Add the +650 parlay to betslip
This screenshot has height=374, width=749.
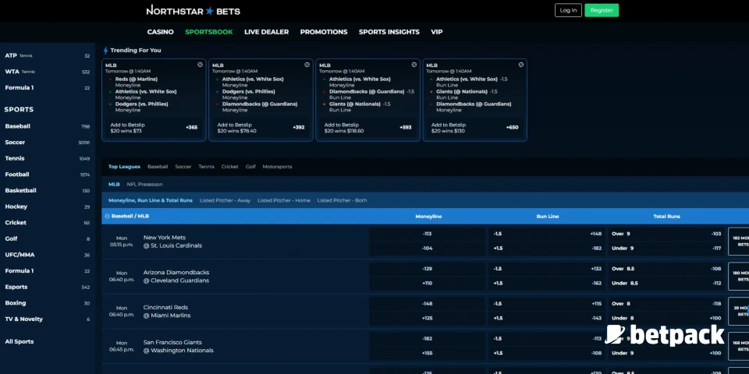click(475, 127)
